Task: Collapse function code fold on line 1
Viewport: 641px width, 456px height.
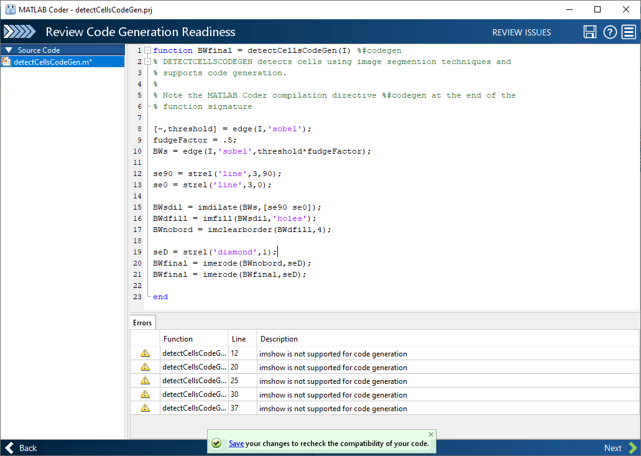Action: (x=147, y=50)
